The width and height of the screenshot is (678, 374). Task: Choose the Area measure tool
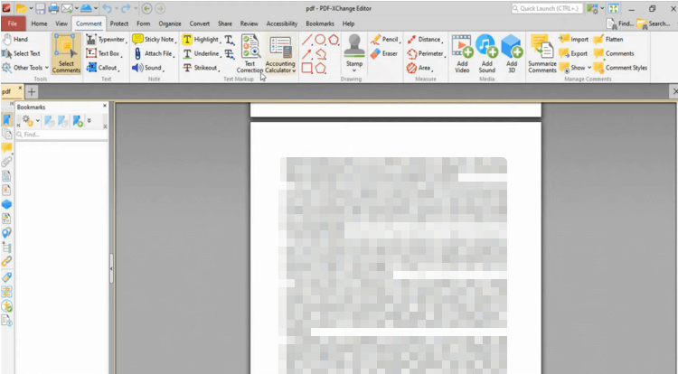pyautogui.click(x=419, y=68)
